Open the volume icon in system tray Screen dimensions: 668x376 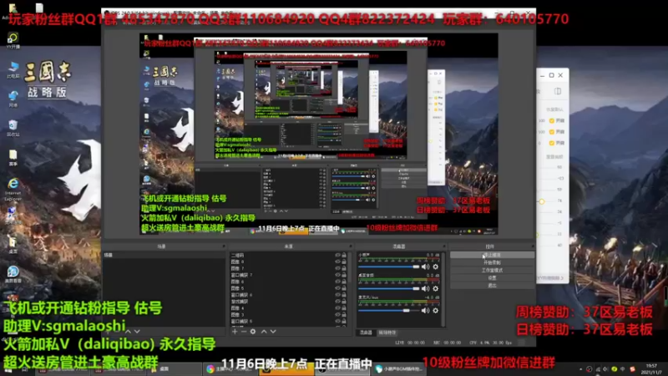605,369
